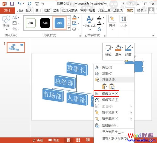Switch to the 幻灯片放映 tab
This screenshot has width=157, height=143.
(70, 10)
